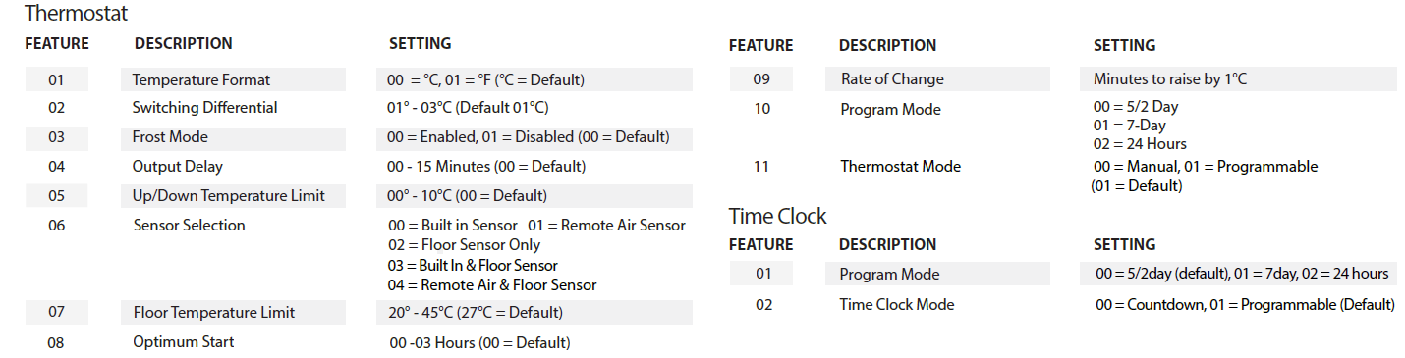Click Remote Air & Floor Sensor option text

[x=492, y=285]
